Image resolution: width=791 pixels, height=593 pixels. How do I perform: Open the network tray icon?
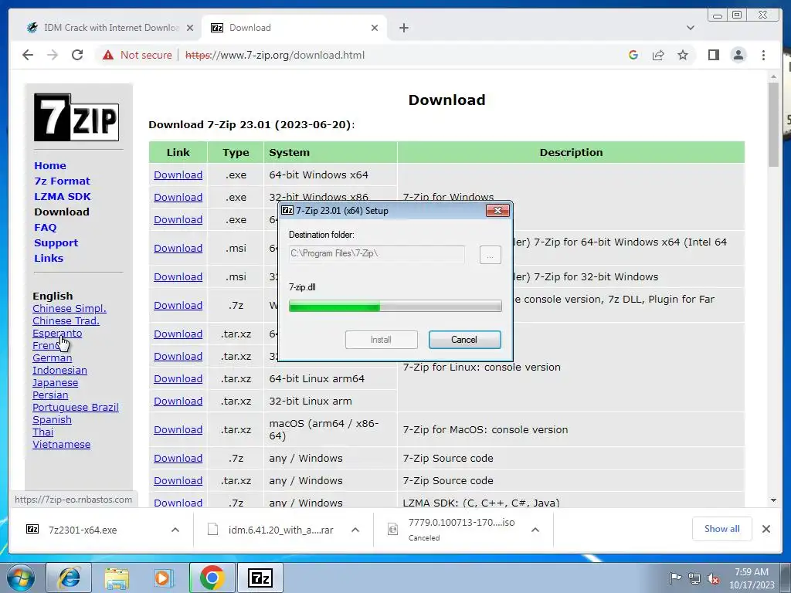tap(694, 578)
